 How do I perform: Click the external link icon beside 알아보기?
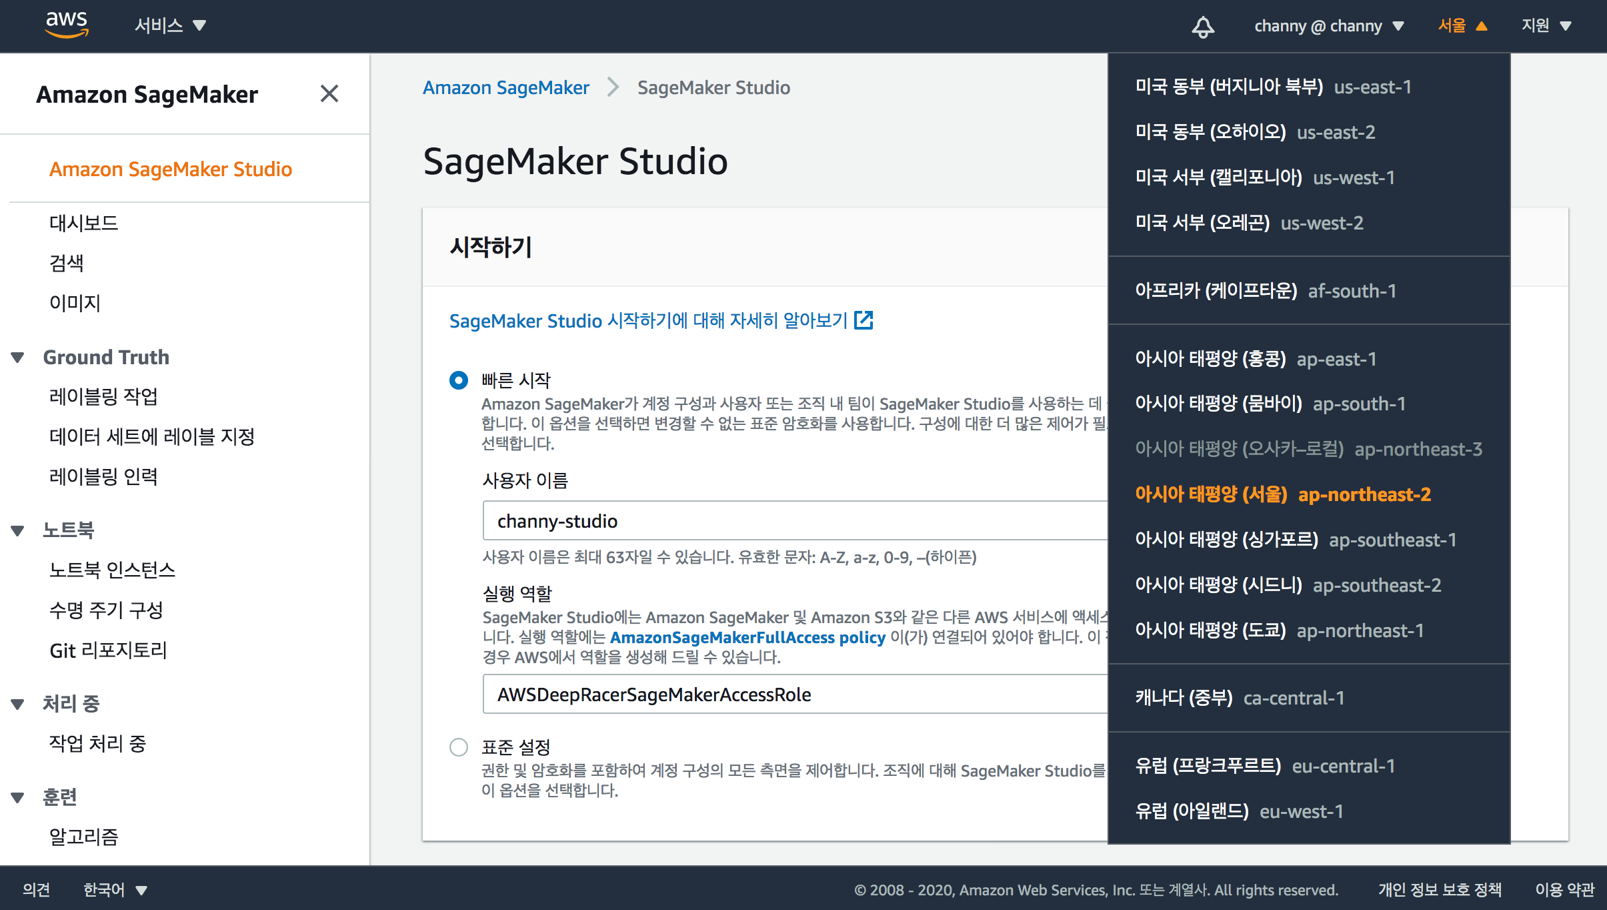(x=864, y=320)
